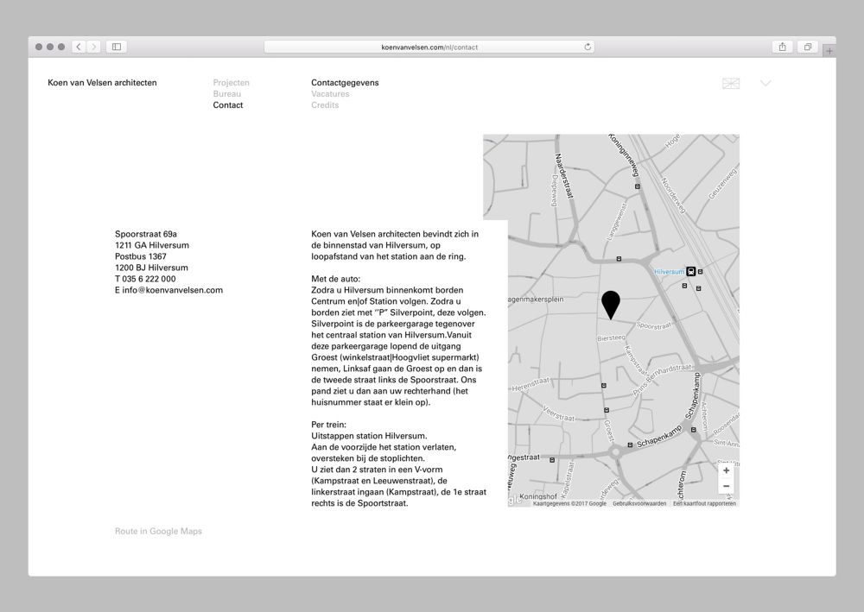Open the Credits submenu item
The width and height of the screenshot is (864, 612).
point(325,105)
